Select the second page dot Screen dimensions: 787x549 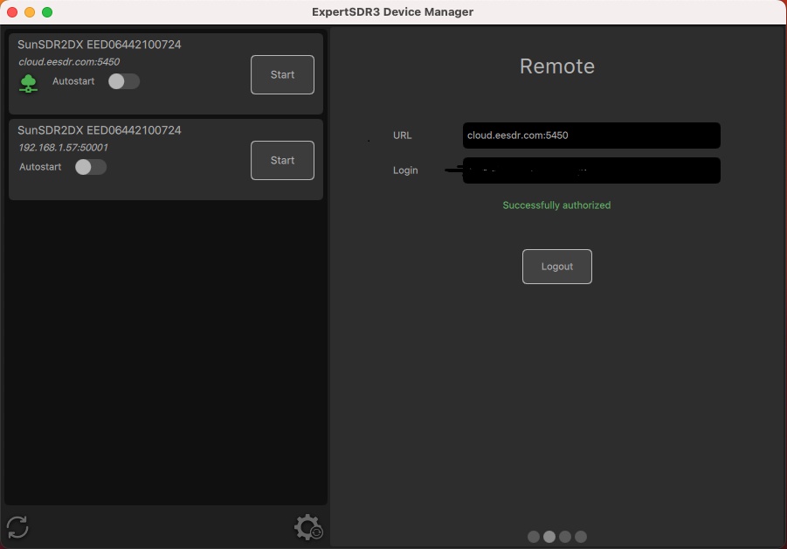pos(549,537)
